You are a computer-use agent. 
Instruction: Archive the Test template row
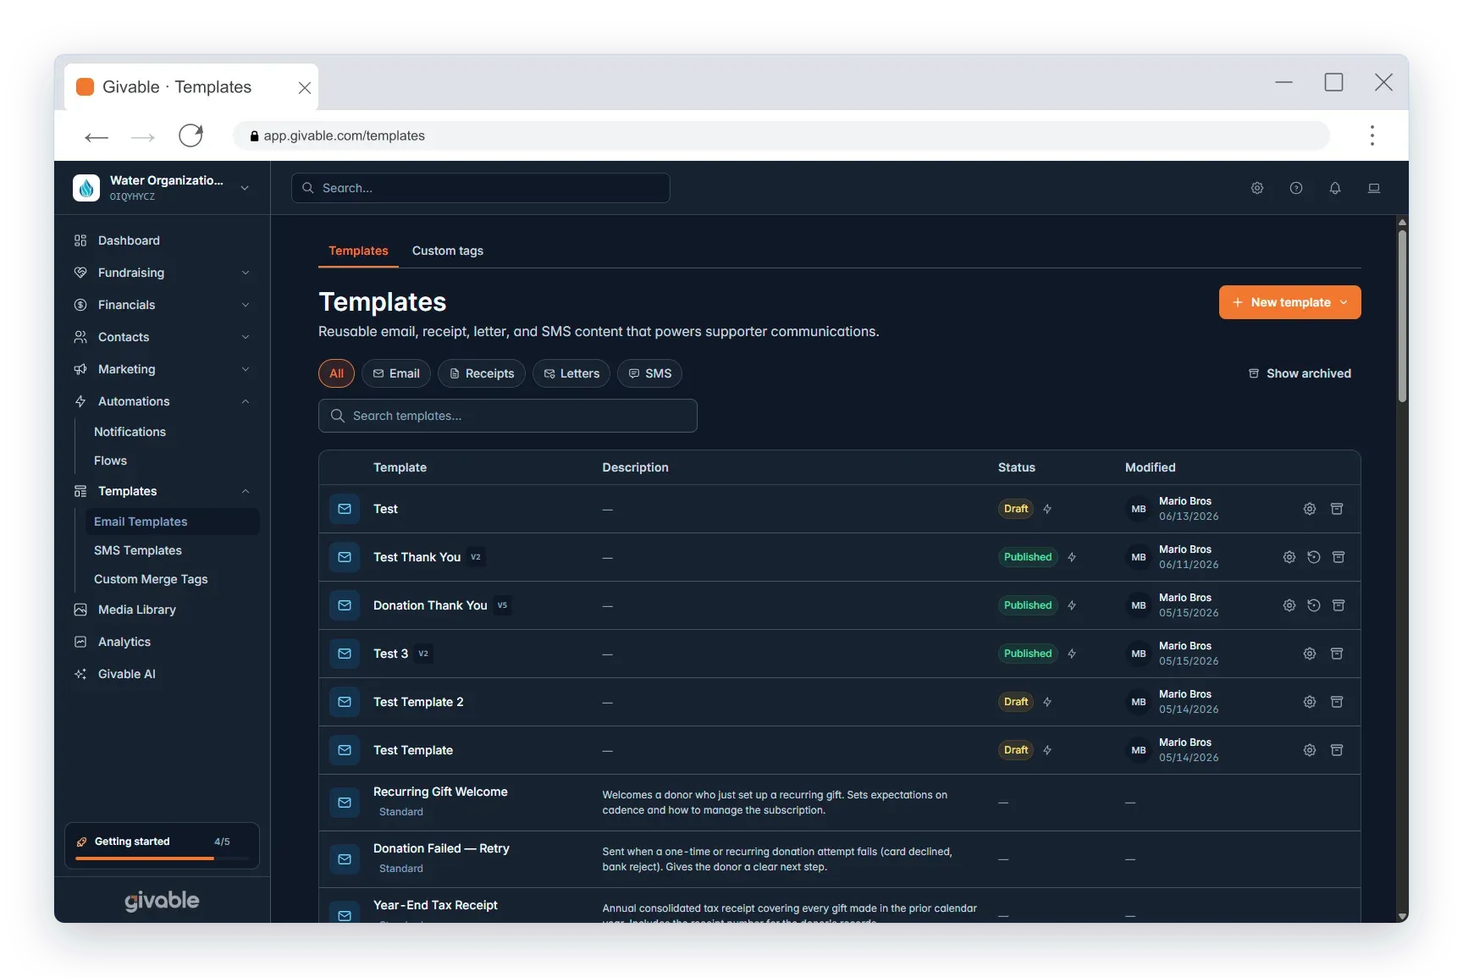tap(1337, 509)
